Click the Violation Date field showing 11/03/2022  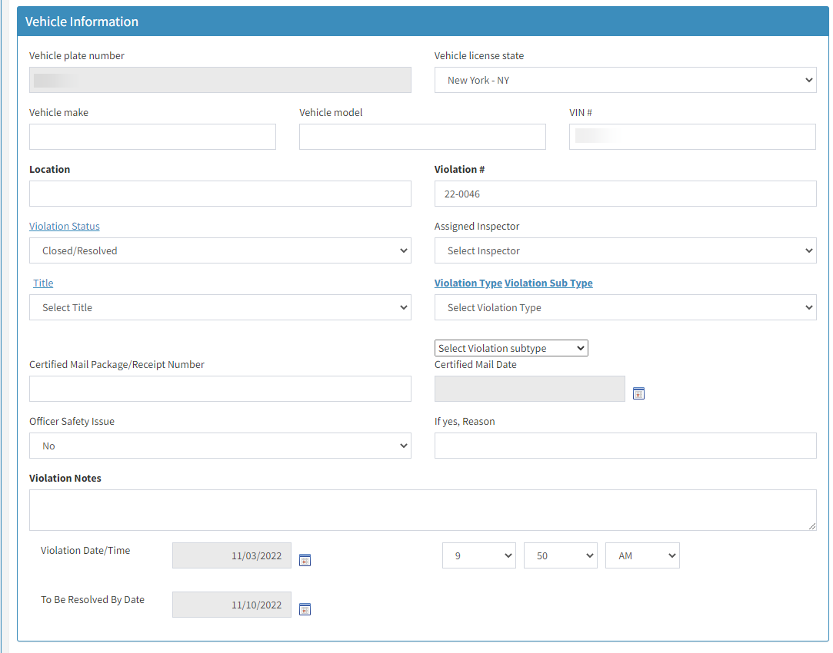point(232,555)
